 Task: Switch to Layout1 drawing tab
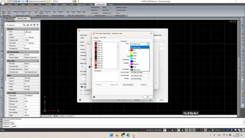[62, 116]
